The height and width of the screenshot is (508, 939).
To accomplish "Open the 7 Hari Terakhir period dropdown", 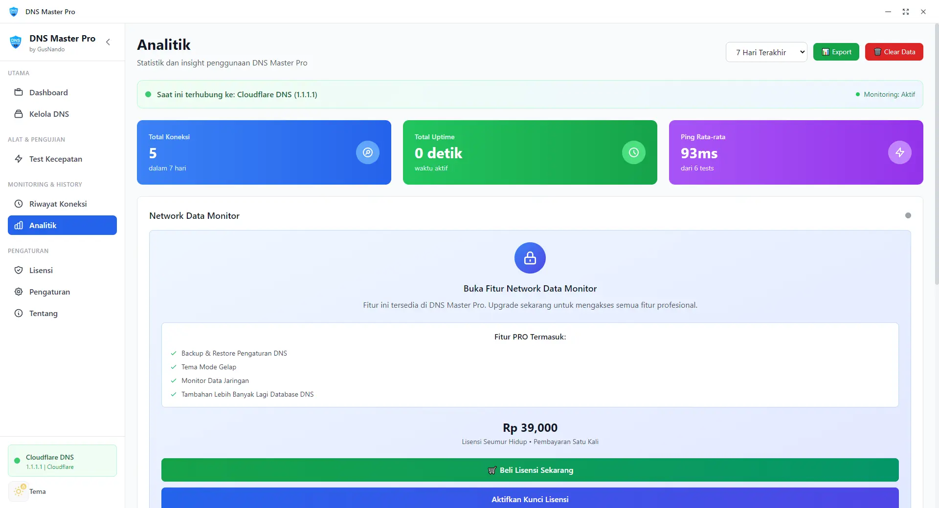I will [x=766, y=52].
